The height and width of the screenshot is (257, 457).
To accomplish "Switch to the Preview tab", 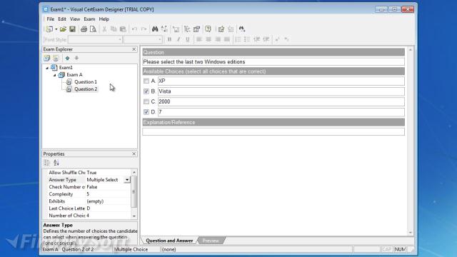I will click(x=211, y=241).
